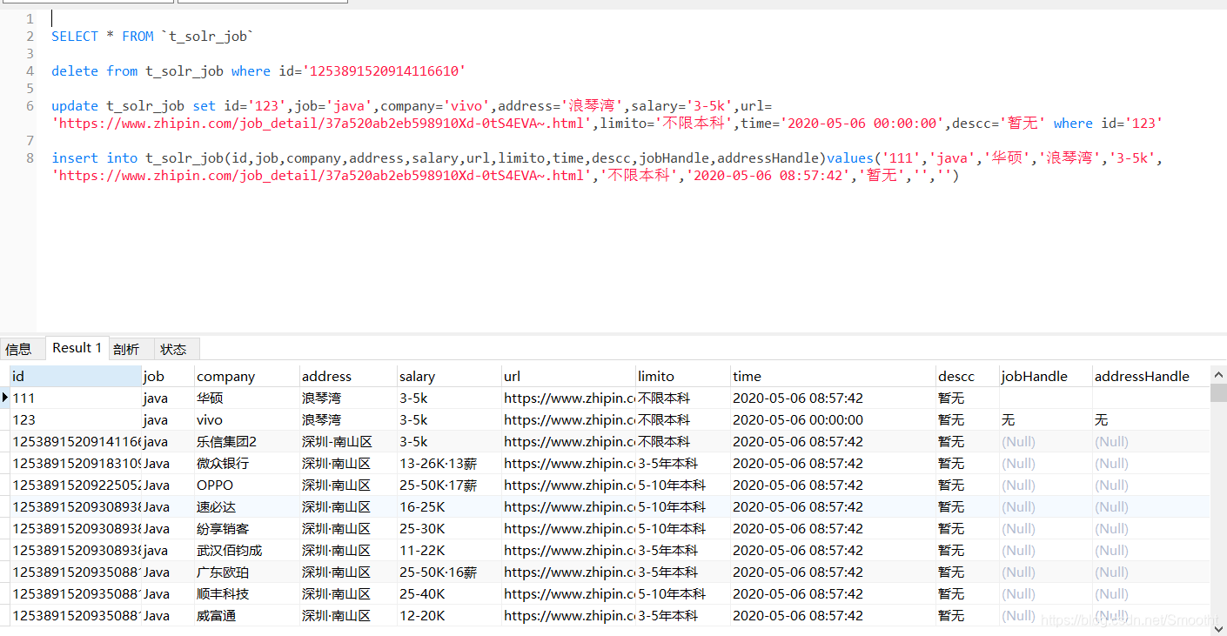Click line number 6 in the editor gutter

[x=30, y=105]
